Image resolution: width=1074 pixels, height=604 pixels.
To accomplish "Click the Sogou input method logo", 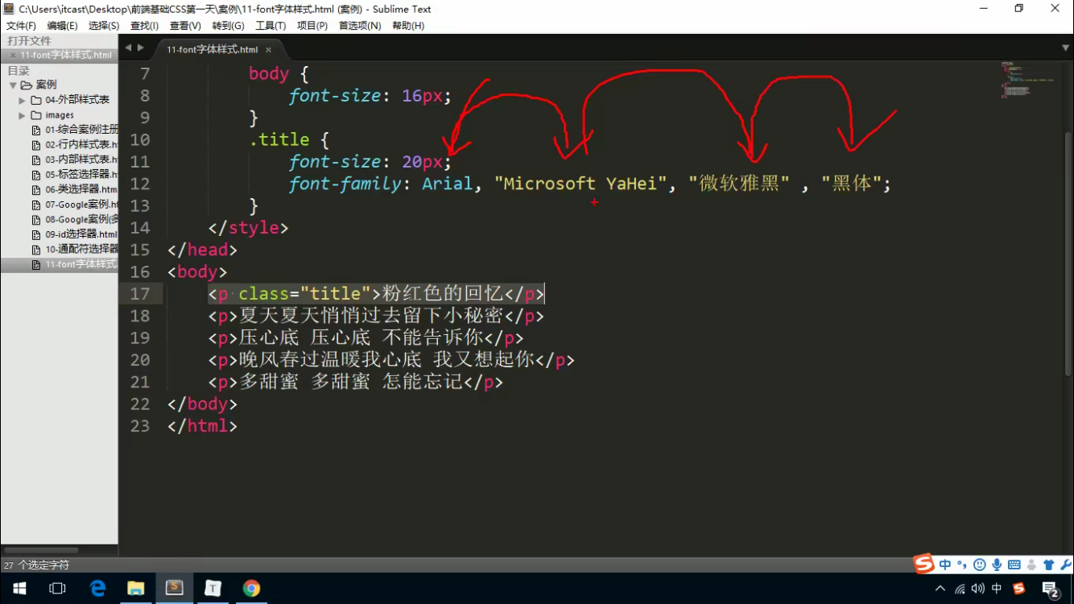I will tap(924, 565).
